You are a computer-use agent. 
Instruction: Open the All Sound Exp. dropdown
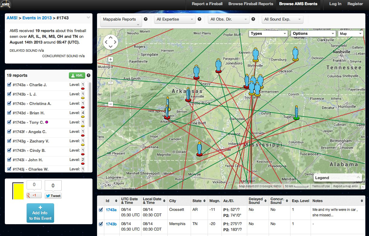pos(282,19)
